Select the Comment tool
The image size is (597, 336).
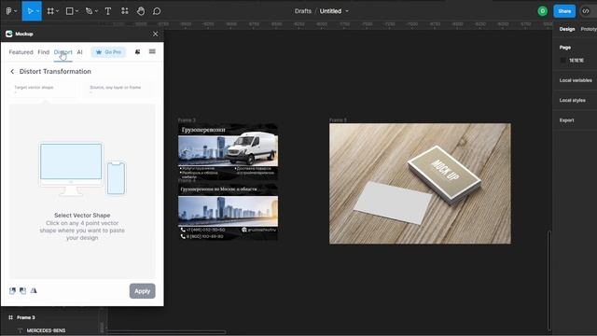click(x=157, y=11)
